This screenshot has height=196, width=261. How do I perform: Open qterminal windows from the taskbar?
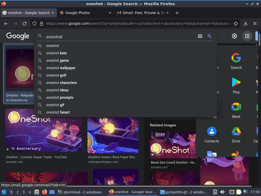[x=80, y=192]
